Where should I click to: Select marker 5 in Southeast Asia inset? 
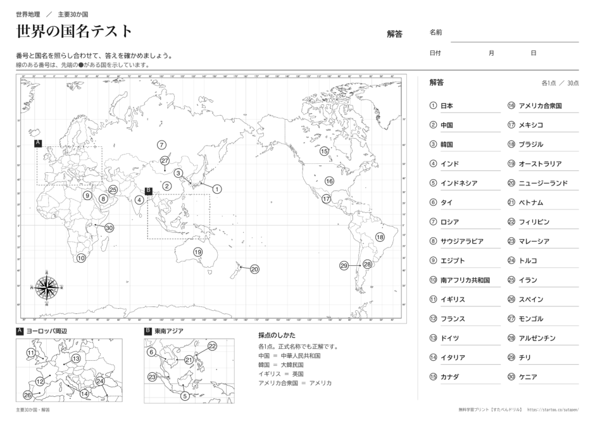pos(185,396)
